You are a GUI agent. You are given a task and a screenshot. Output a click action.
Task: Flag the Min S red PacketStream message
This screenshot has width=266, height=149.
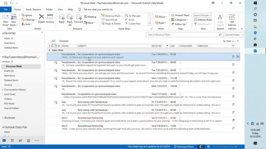[234, 120]
